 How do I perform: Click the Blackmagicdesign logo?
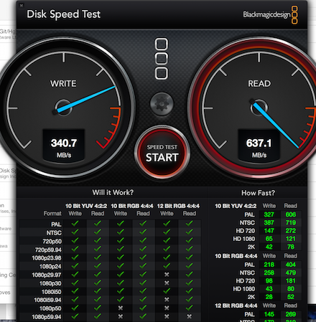click(x=271, y=15)
